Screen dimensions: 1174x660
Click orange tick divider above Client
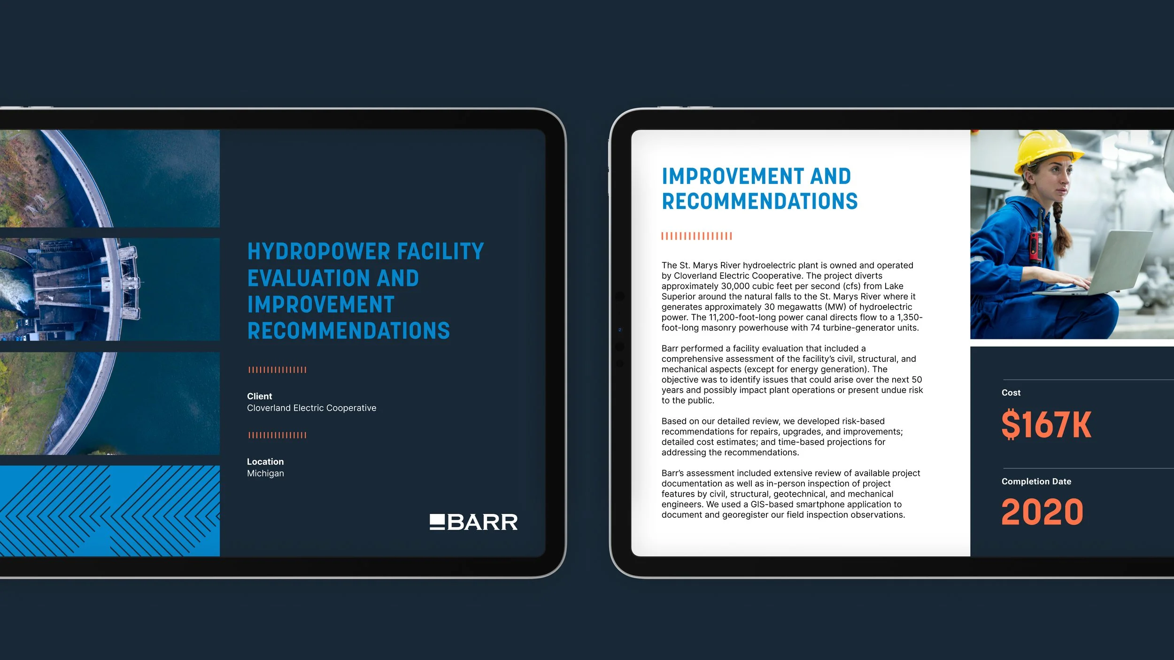pos(277,370)
